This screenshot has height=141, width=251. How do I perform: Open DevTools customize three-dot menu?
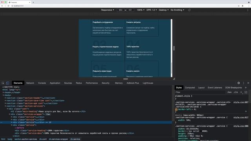tap(244, 83)
